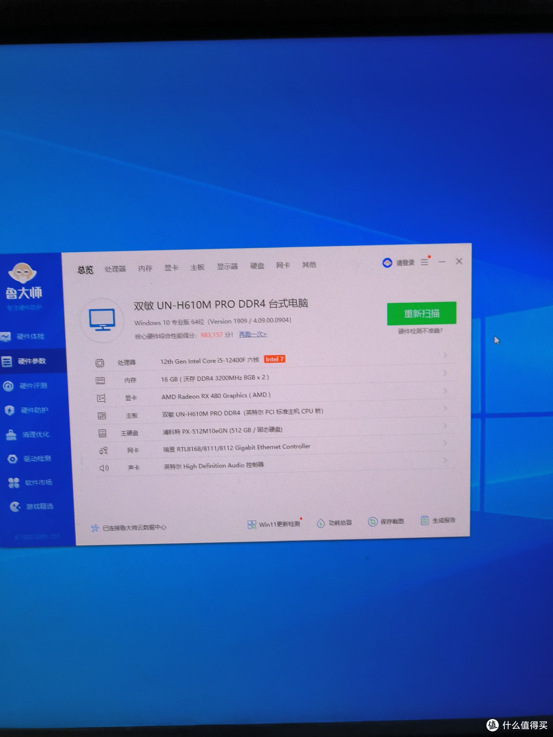Expand the 声卡 row chevron arrow

point(445,460)
